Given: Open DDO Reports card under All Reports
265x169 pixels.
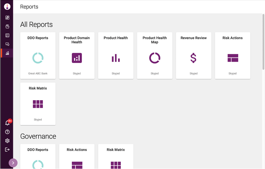Looking at the screenshot, I should tap(38, 56).
